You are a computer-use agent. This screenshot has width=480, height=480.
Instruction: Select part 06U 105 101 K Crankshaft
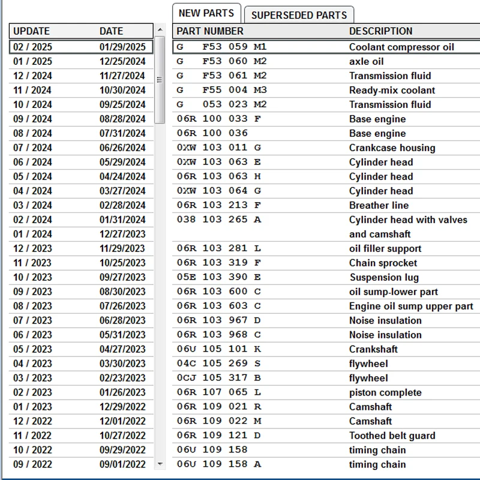(x=326, y=349)
